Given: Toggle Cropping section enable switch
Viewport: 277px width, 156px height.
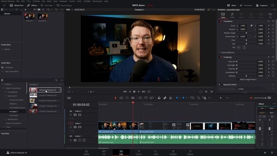Looking at the screenshot, I should (221, 57).
